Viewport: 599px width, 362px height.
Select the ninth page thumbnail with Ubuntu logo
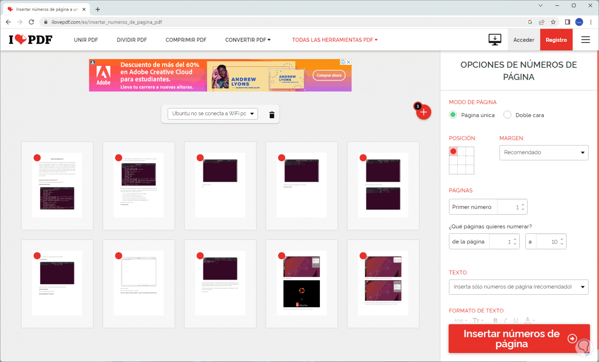[302, 283]
